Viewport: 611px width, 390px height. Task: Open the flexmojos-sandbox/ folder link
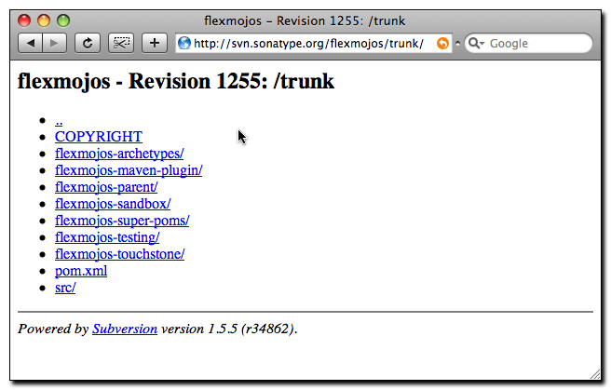point(113,204)
